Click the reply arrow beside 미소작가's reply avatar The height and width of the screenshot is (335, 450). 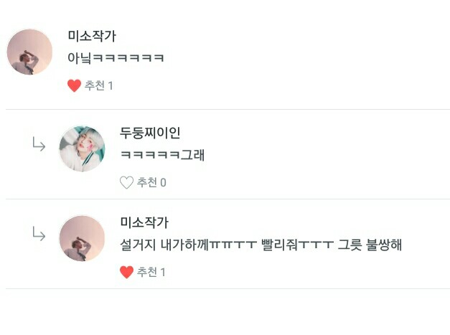pos(39,233)
